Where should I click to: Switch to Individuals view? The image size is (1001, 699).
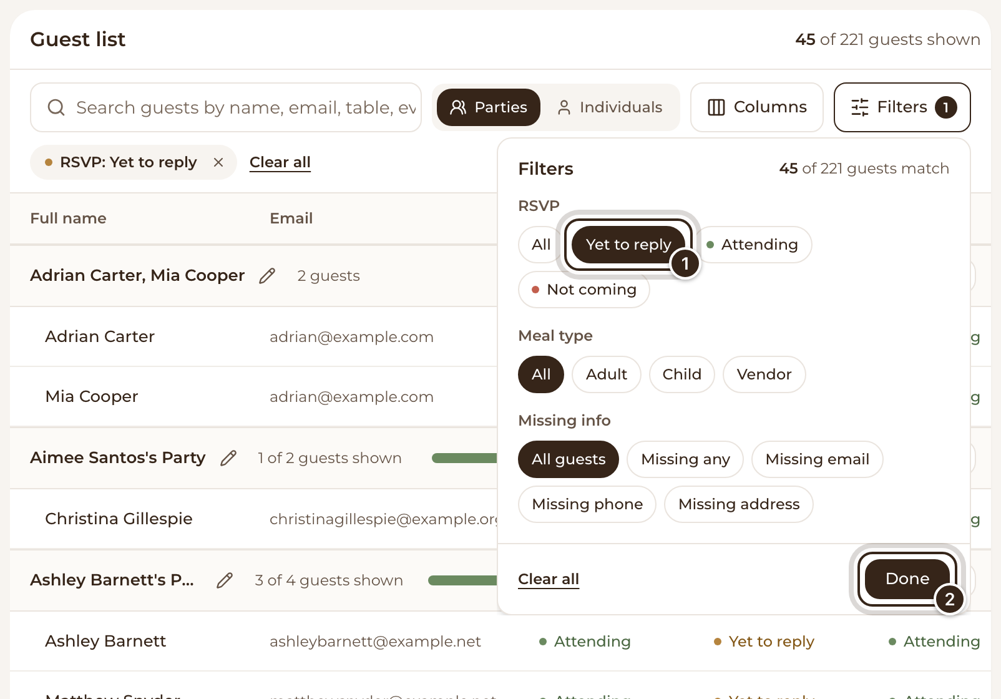click(x=610, y=107)
